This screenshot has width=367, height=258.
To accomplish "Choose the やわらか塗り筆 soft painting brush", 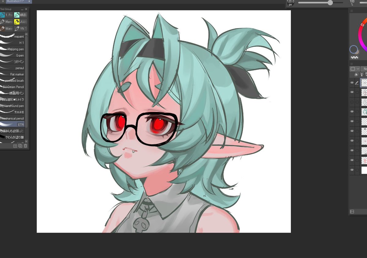I will (x=12, y=137).
